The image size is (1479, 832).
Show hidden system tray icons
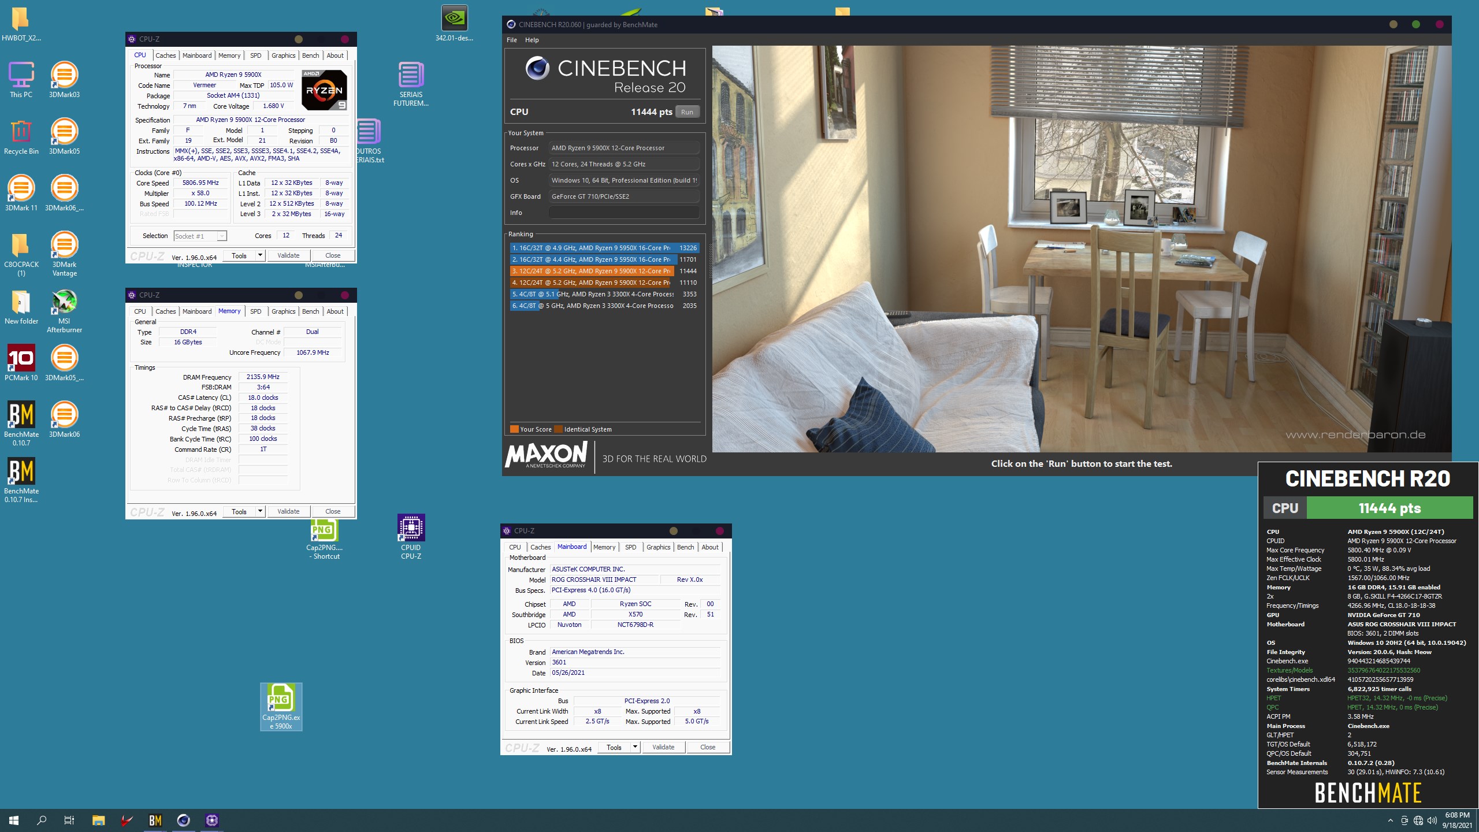1390,820
